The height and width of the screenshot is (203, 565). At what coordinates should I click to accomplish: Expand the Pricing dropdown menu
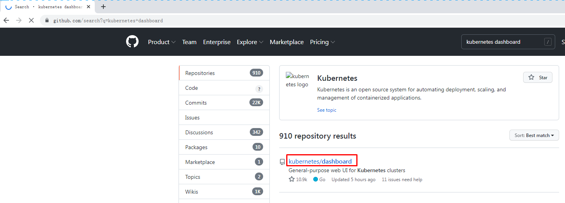click(323, 42)
